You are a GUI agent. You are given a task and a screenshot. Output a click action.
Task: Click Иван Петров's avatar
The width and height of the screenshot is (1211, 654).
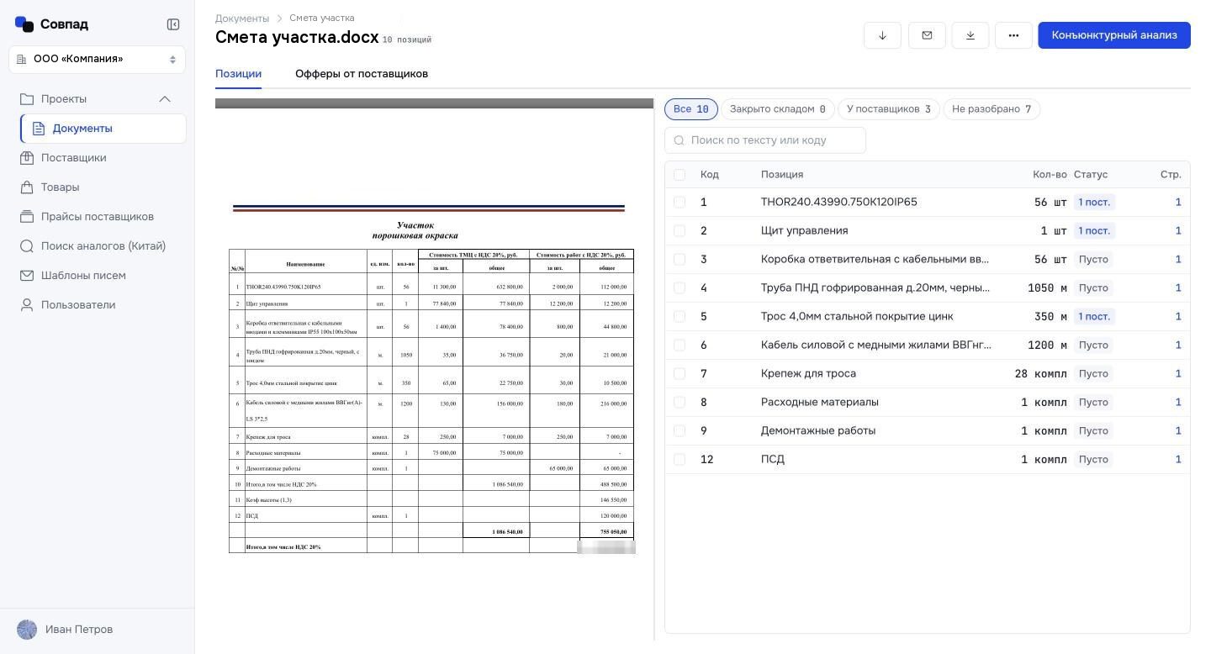pyautogui.click(x=27, y=630)
